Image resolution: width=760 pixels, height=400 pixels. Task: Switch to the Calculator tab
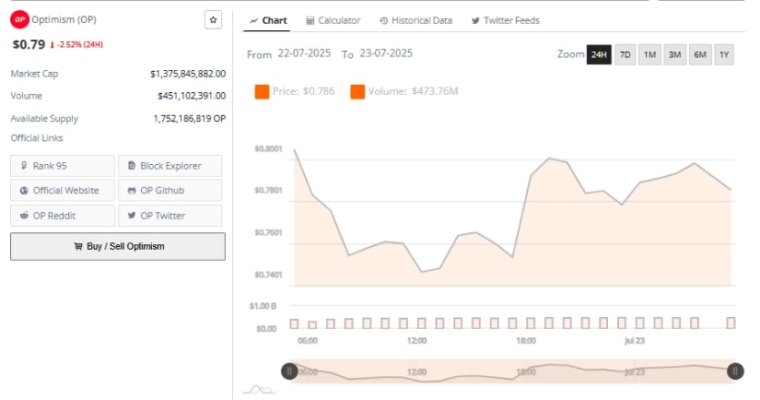[x=333, y=21]
